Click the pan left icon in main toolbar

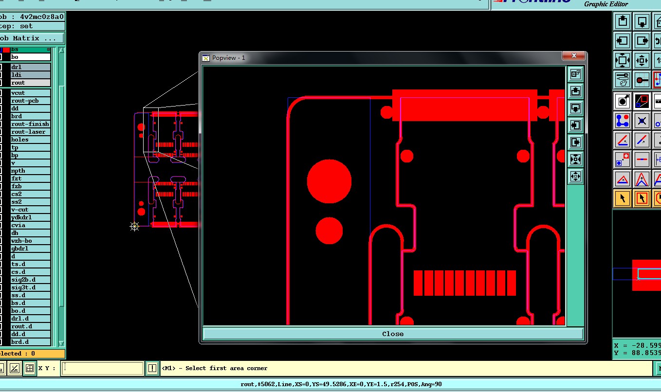coord(623,41)
